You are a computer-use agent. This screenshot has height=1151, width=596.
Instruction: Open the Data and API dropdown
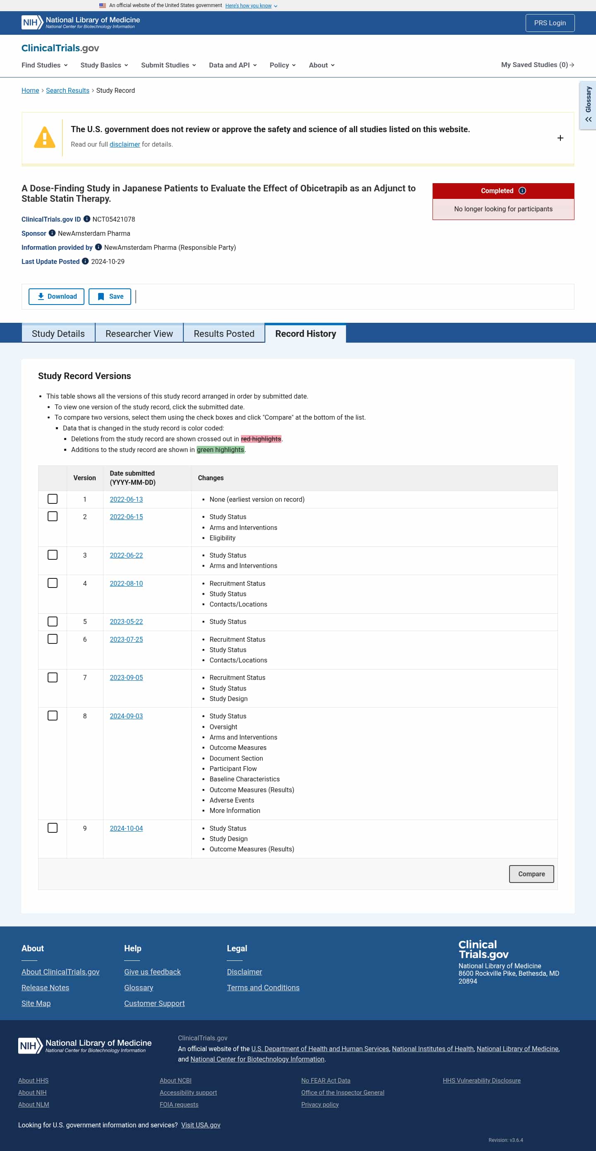233,65
